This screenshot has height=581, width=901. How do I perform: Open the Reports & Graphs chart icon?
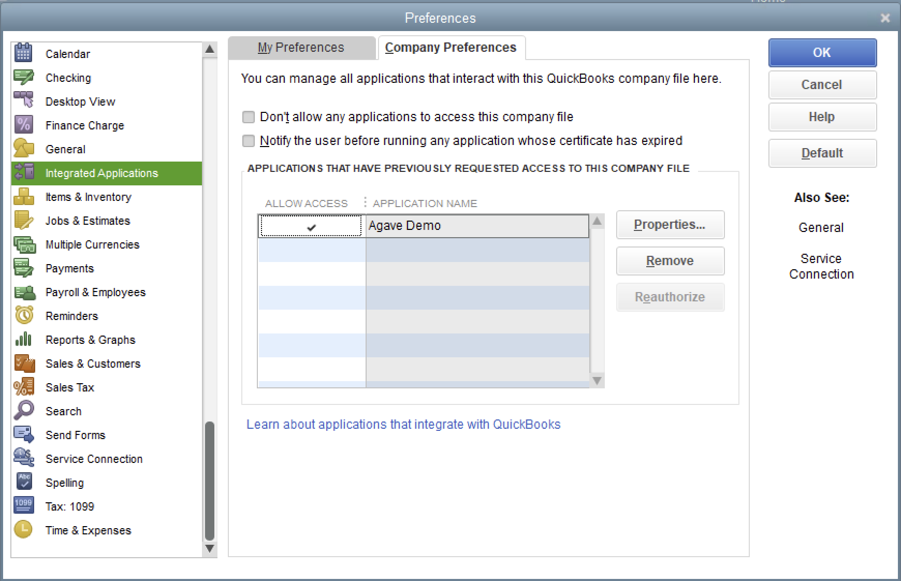click(x=23, y=339)
